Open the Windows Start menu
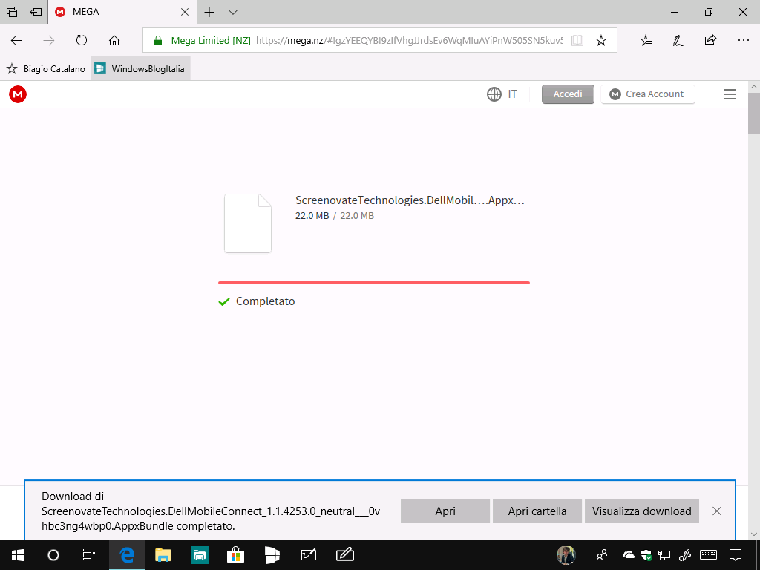The width and height of the screenshot is (760, 570). (x=18, y=555)
